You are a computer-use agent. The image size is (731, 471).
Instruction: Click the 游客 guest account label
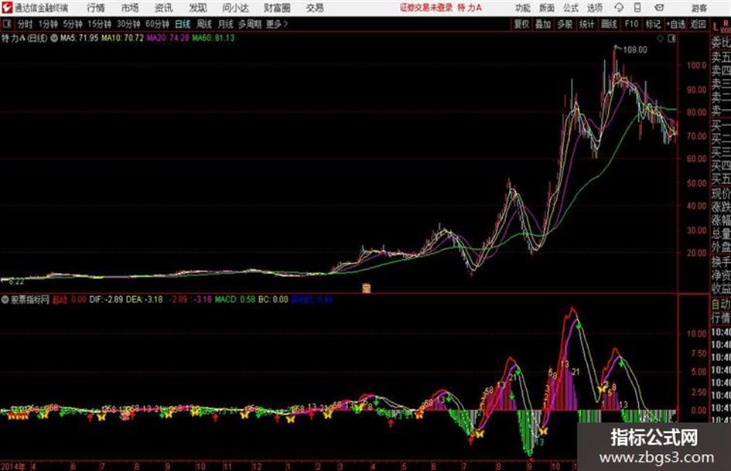pos(699,8)
